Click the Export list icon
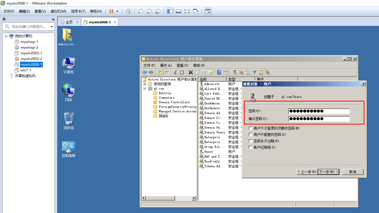 click(210, 72)
